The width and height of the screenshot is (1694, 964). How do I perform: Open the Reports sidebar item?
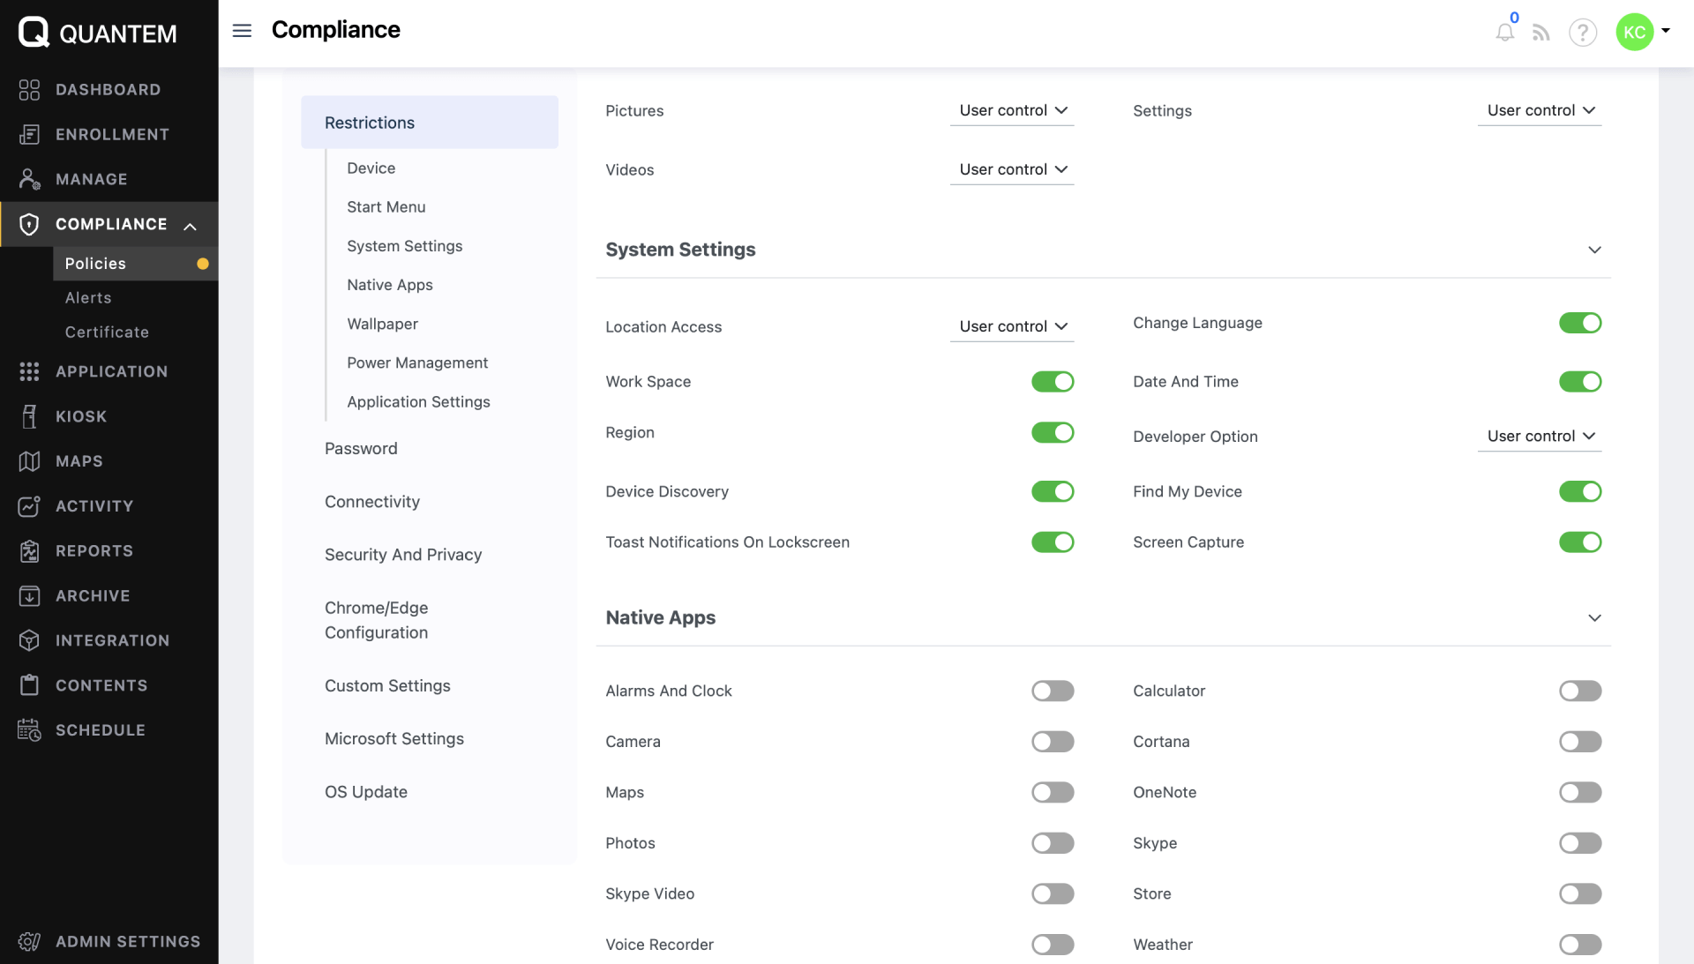(x=94, y=551)
